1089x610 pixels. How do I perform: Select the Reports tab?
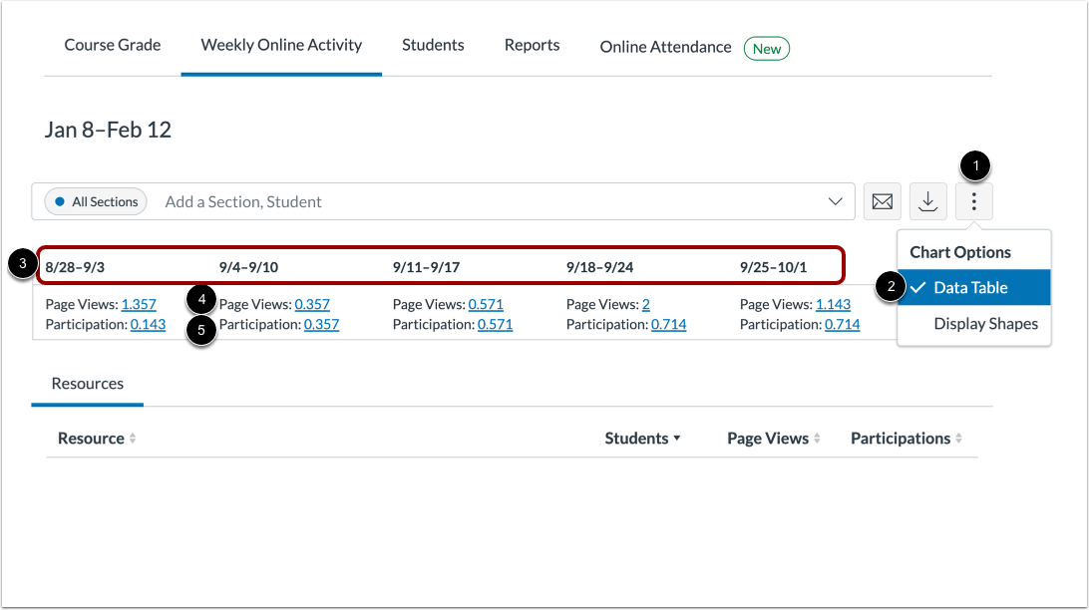click(532, 45)
